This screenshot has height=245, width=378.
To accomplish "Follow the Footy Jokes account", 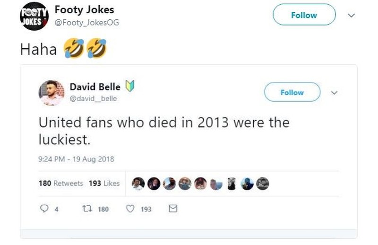I will (304, 15).
